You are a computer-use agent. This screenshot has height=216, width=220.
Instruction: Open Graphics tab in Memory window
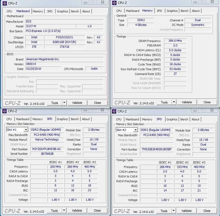point(172,11)
